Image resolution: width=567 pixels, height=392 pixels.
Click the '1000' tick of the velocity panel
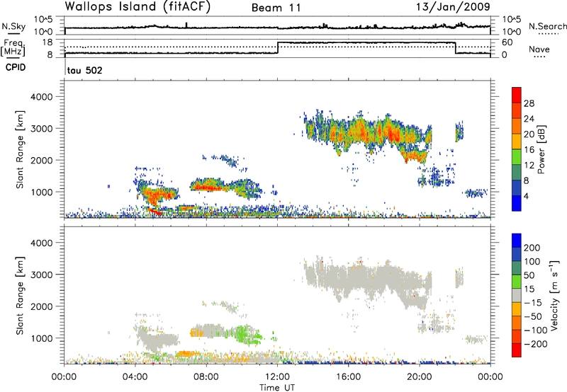coord(41,338)
